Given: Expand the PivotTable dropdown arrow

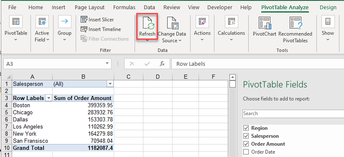Looking at the screenshot, I should click(16, 40).
